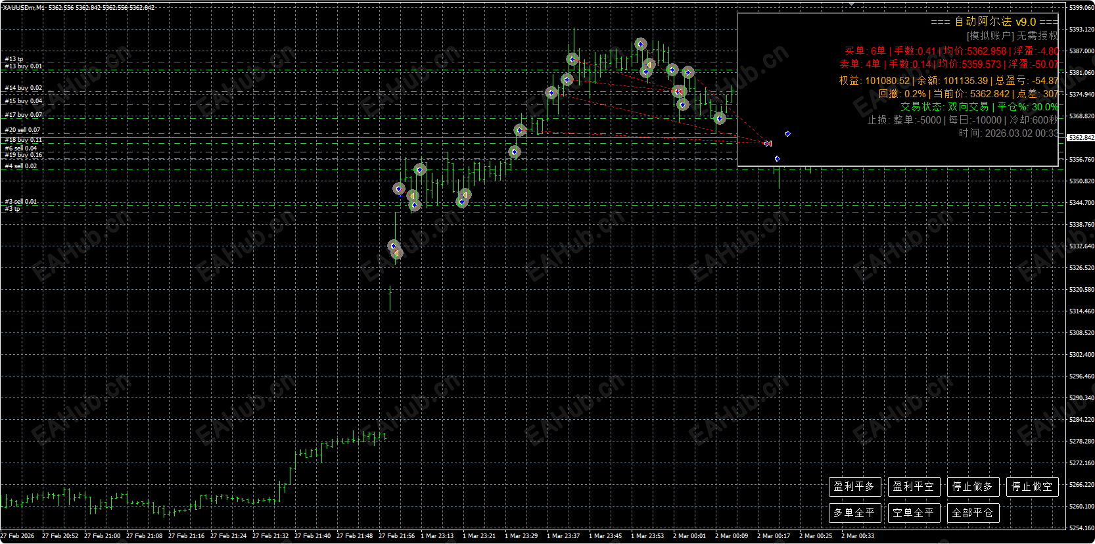Select the #3 sell 0.01 order line label

coord(21,202)
